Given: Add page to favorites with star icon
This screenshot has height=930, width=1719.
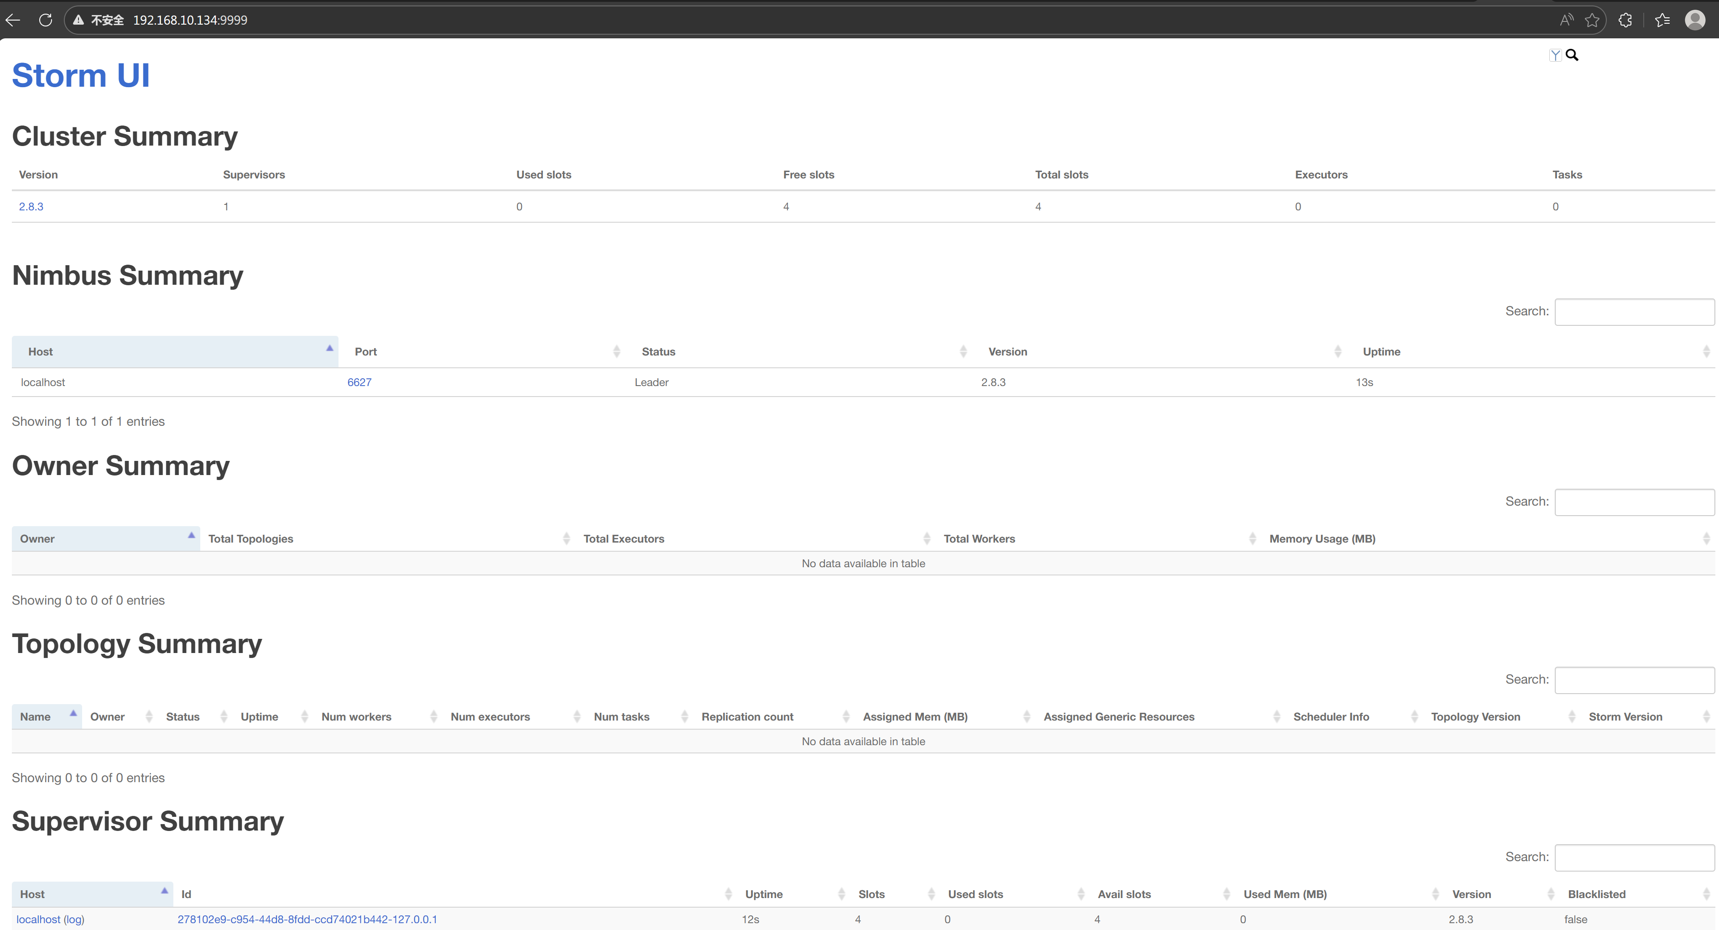Looking at the screenshot, I should [x=1592, y=20].
